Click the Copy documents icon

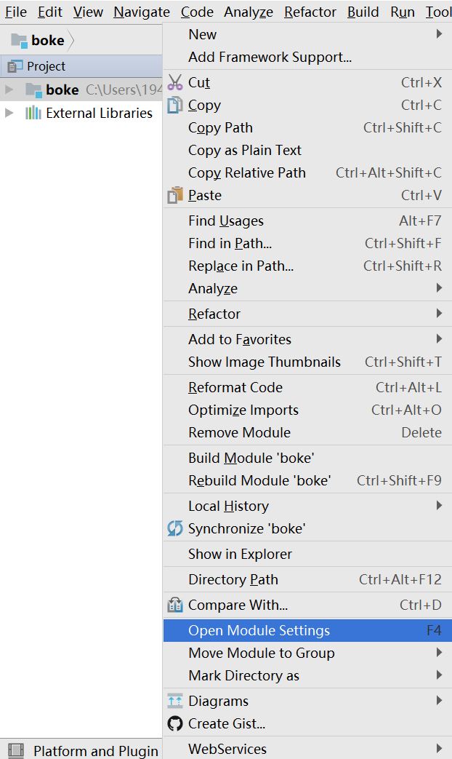click(x=175, y=105)
